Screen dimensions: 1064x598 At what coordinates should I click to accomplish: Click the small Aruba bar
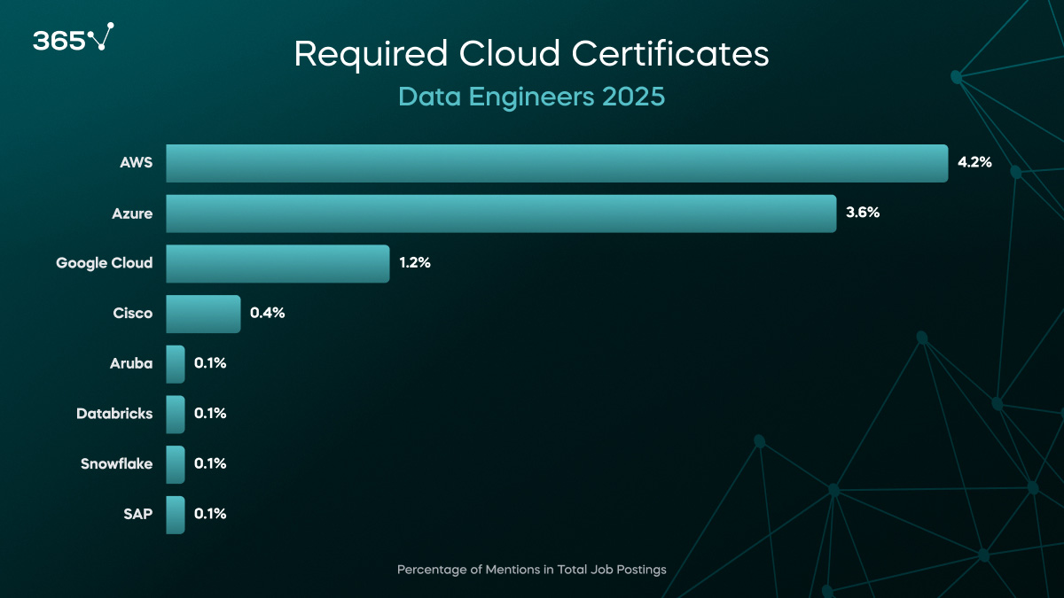point(176,364)
